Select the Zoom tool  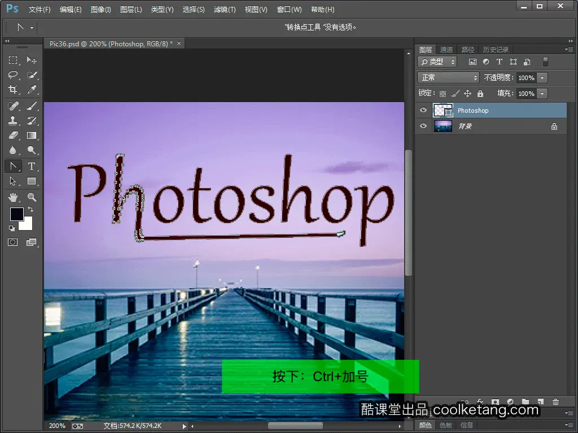tap(32, 197)
